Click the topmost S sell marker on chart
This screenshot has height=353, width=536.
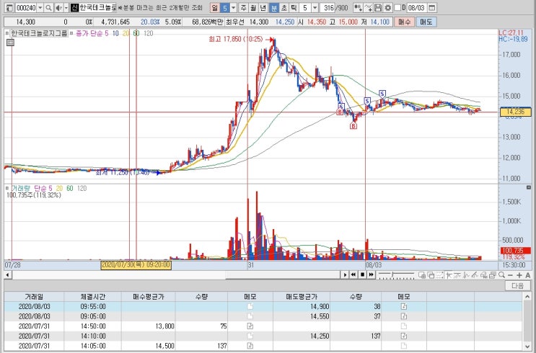tap(382, 94)
